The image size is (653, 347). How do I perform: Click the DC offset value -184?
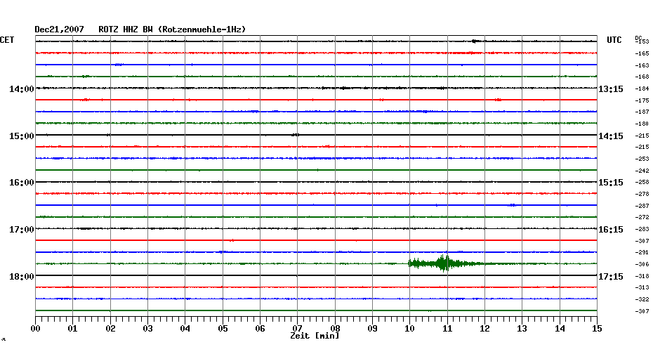tap(642, 89)
